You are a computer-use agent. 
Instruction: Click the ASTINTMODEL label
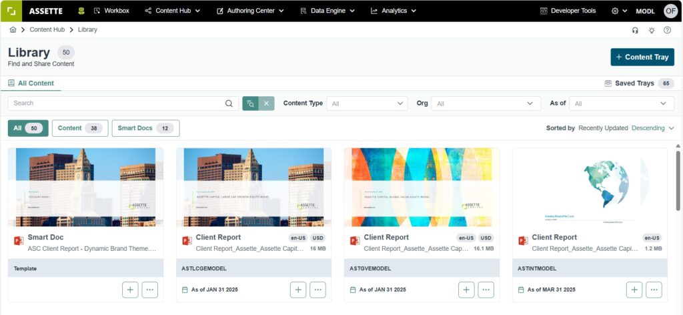click(537, 269)
